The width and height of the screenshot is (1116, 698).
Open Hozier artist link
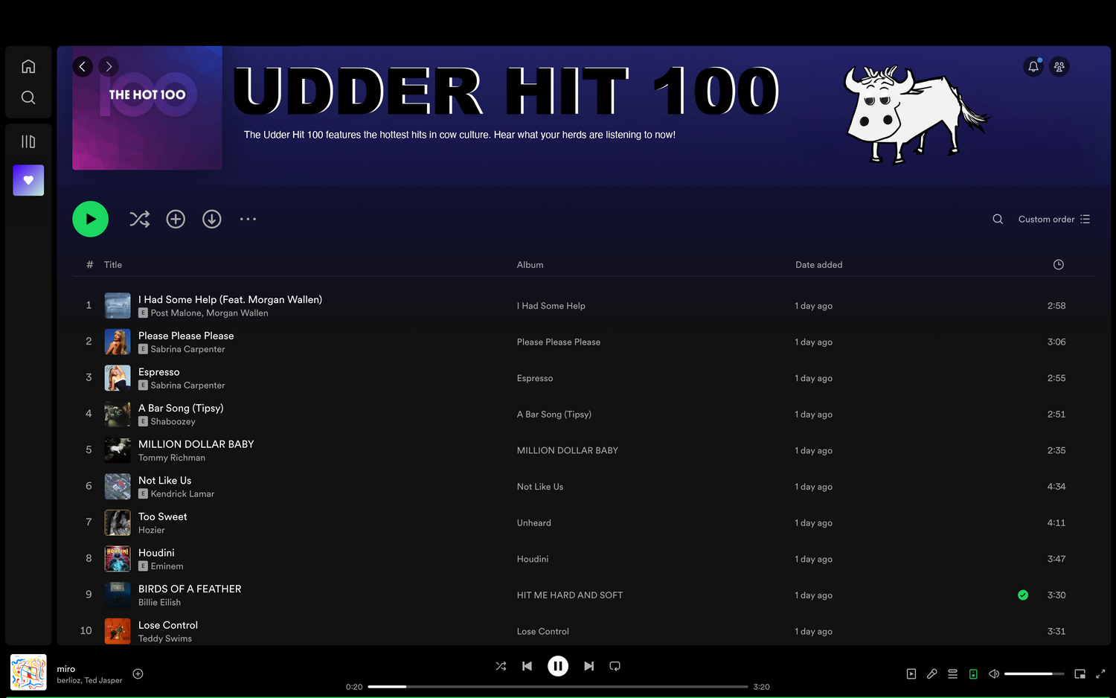(152, 531)
